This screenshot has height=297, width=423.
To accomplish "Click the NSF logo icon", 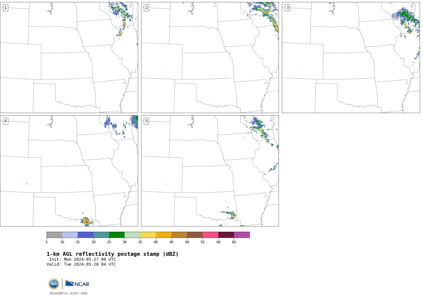I will pos(54,284).
